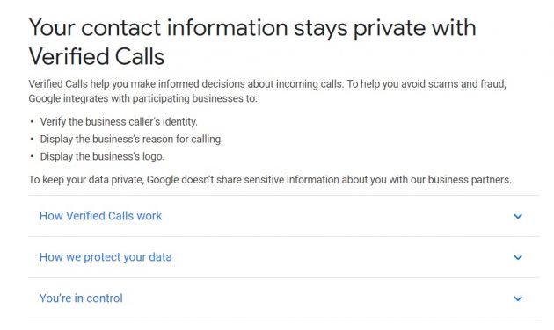Select the Verify the business caller's identity text

click(x=119, y=122)
